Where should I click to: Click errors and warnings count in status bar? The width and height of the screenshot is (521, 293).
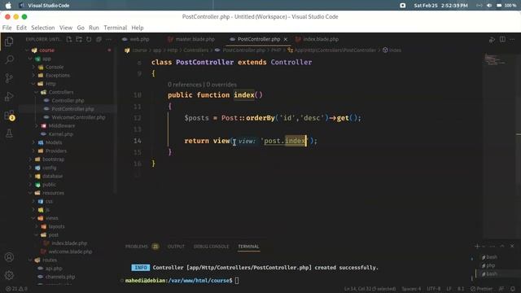(x=16, y=289)
